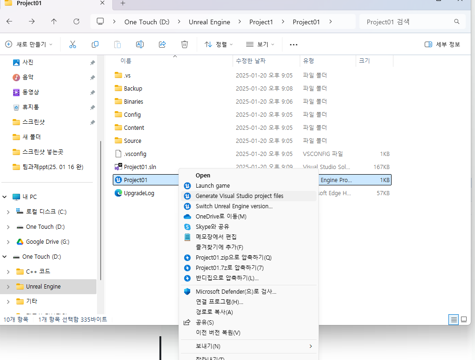
Task: Open the 새로 만들기 dropdown
Action: point(29,44)
